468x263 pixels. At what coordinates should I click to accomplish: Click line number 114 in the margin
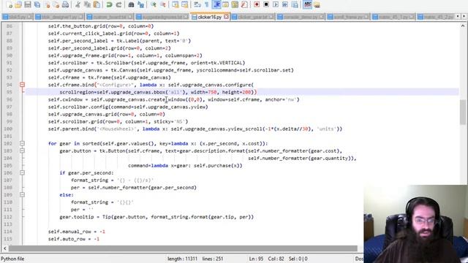[8, 232]
